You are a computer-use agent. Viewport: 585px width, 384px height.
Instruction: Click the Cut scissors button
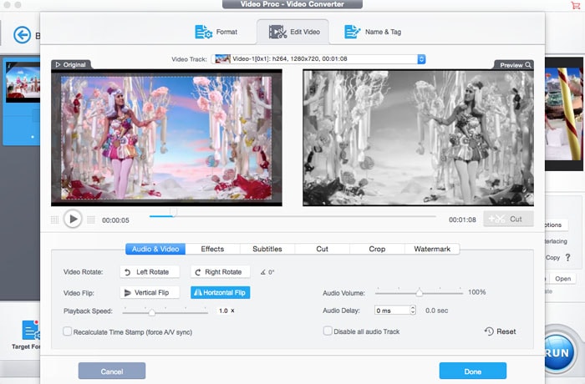coord(508,220)
